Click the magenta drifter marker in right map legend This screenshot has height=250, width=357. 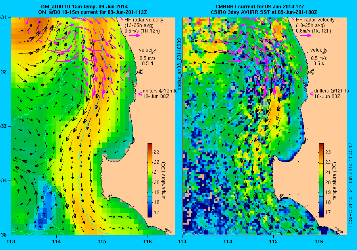click(311, 94)
